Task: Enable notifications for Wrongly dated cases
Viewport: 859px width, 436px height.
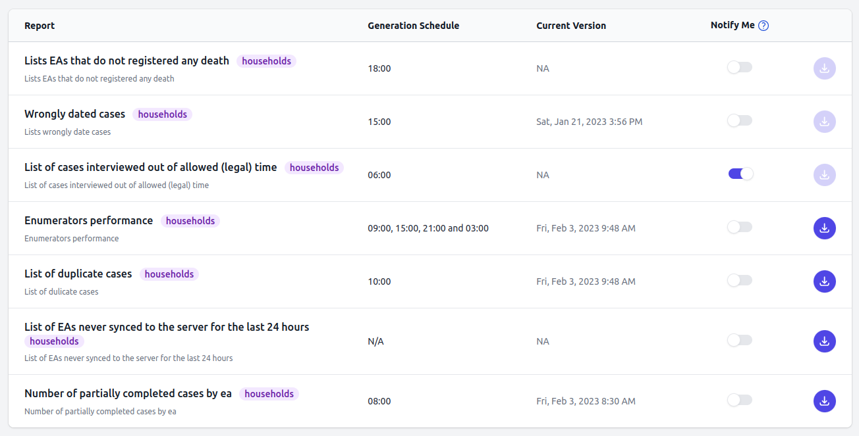Action: click(x=740, y=120)
